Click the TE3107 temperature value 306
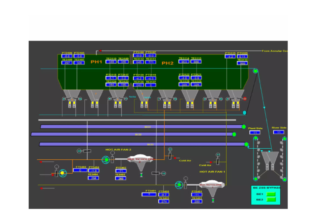 click(79, 63)
